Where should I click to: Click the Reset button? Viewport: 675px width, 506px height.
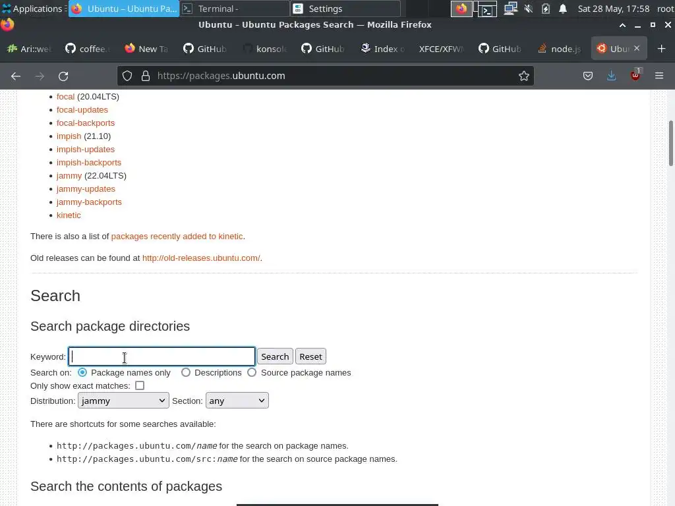click(310, 356)
